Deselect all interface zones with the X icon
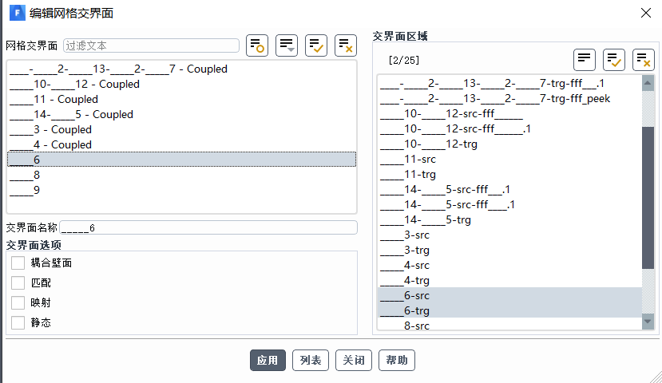The image size is (662, 383). [x=644, y=59]
